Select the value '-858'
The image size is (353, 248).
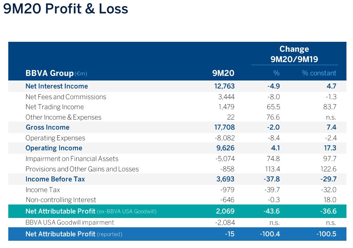(228, 169)
